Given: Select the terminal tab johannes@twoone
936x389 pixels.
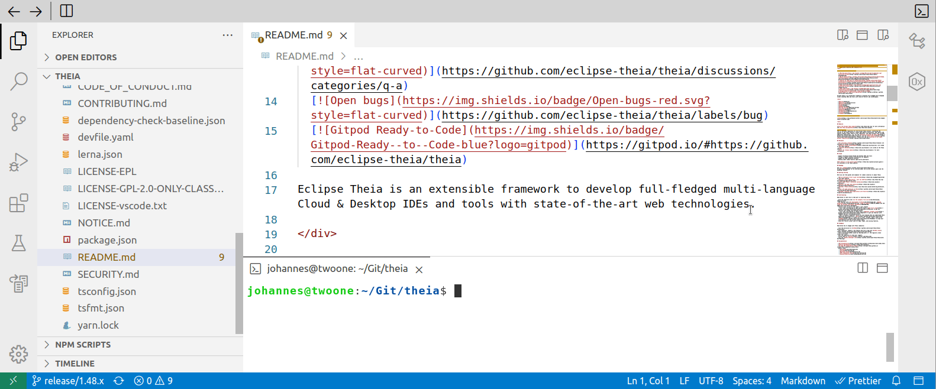Looking at the screenshot, I should tap(337, 269).
